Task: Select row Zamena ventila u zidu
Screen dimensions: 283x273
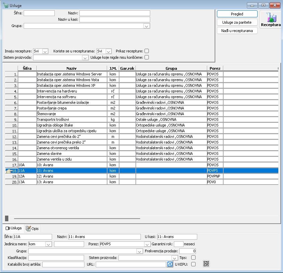Action: [142, 159]
